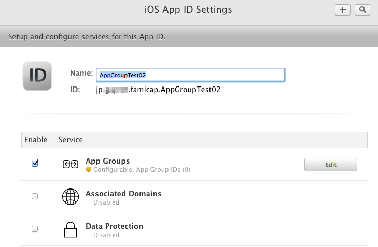Click the Name: label
Viewport: 378px width, 247px height.
(x=81, y=73)
